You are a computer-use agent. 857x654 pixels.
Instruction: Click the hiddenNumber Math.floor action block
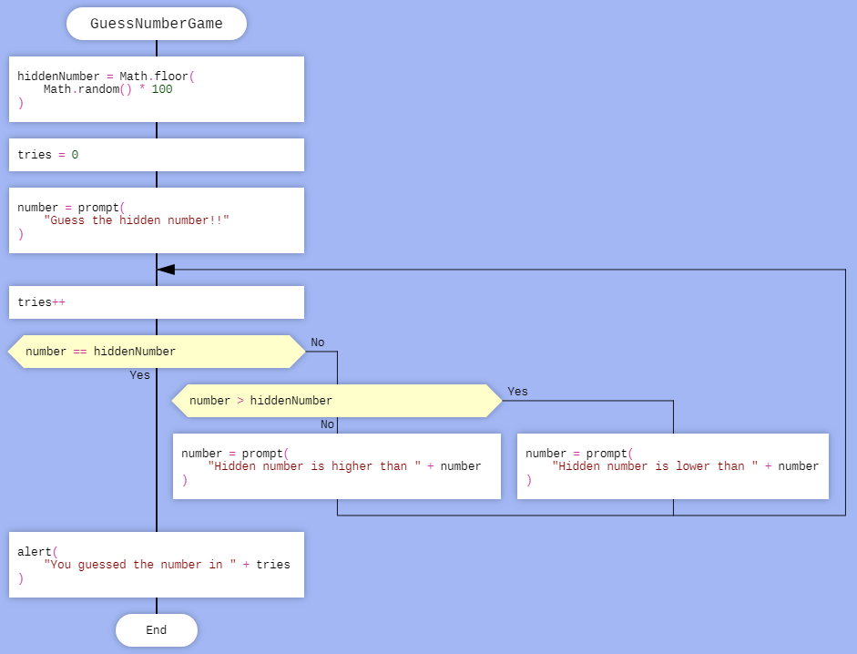[x=156, y=89]
